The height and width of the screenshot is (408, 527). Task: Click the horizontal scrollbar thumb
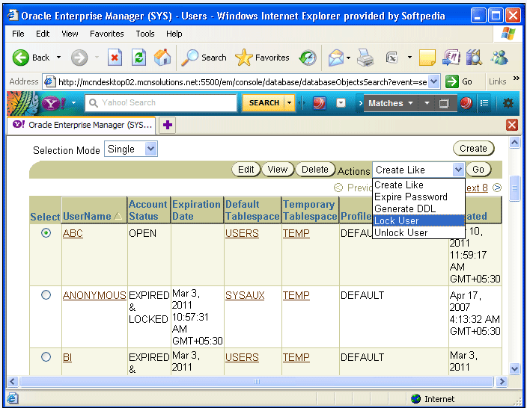pyautogui.click(x=256, y=382)
